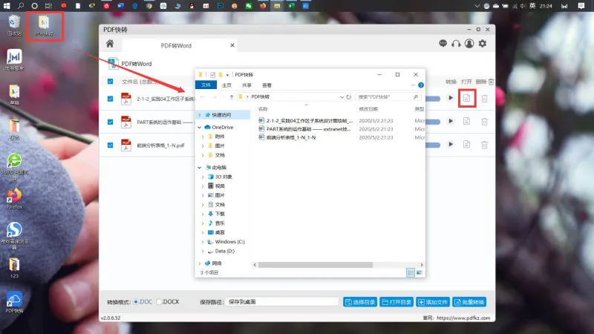Start converting the 2-1-2_实践04 PDF row

coord(451,98)
